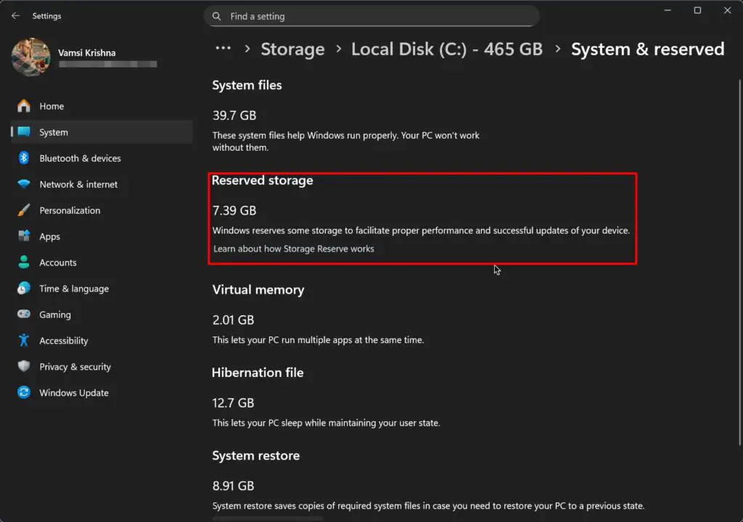Open Personalization settings
Image resolution: width=743 pixels, height=522 pixels.
pos(70,210)
